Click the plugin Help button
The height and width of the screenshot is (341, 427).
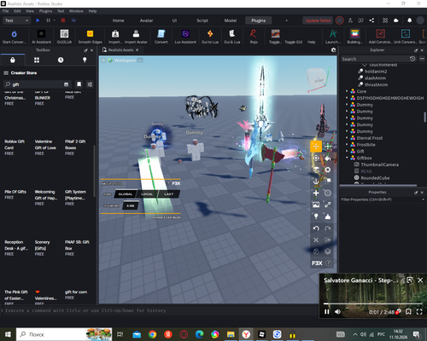(x=312, y=42)
